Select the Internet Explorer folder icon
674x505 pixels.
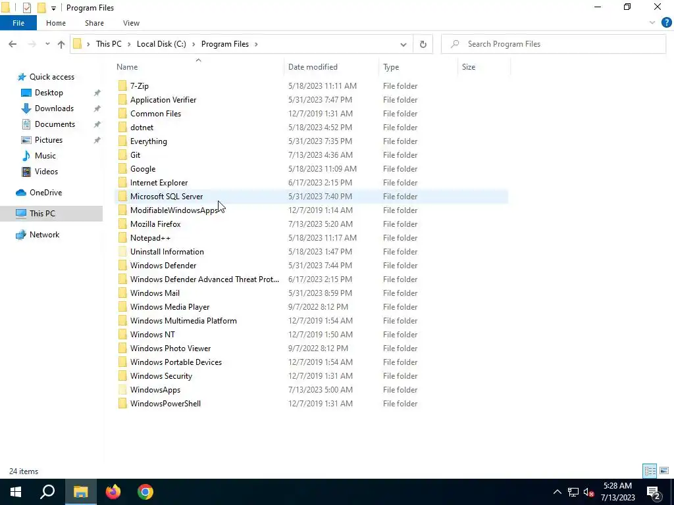122,183
